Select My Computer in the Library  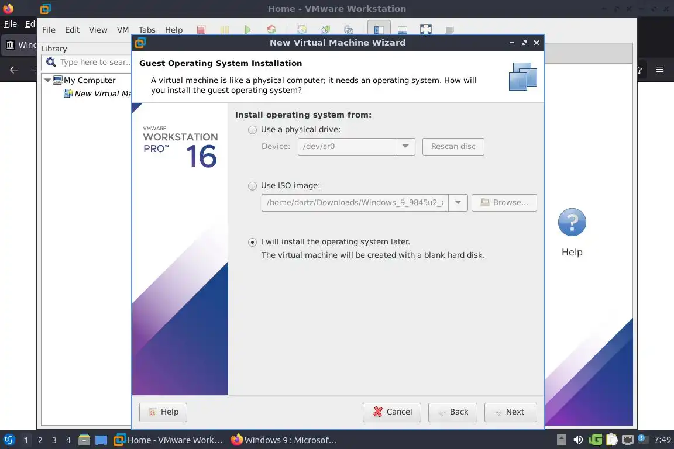(x=84, y=80)
